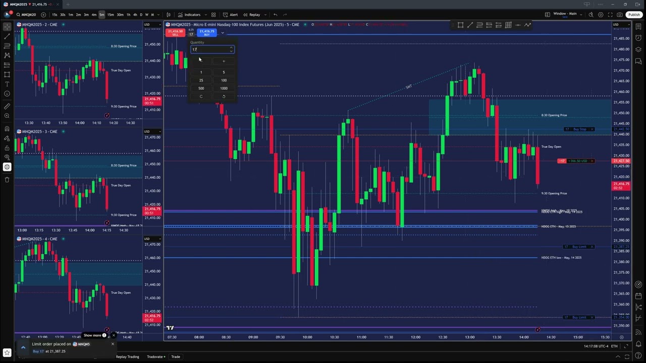Switch to the 15s timeframe
Viewport: 646px width, 363px height.
click(55, 15)
